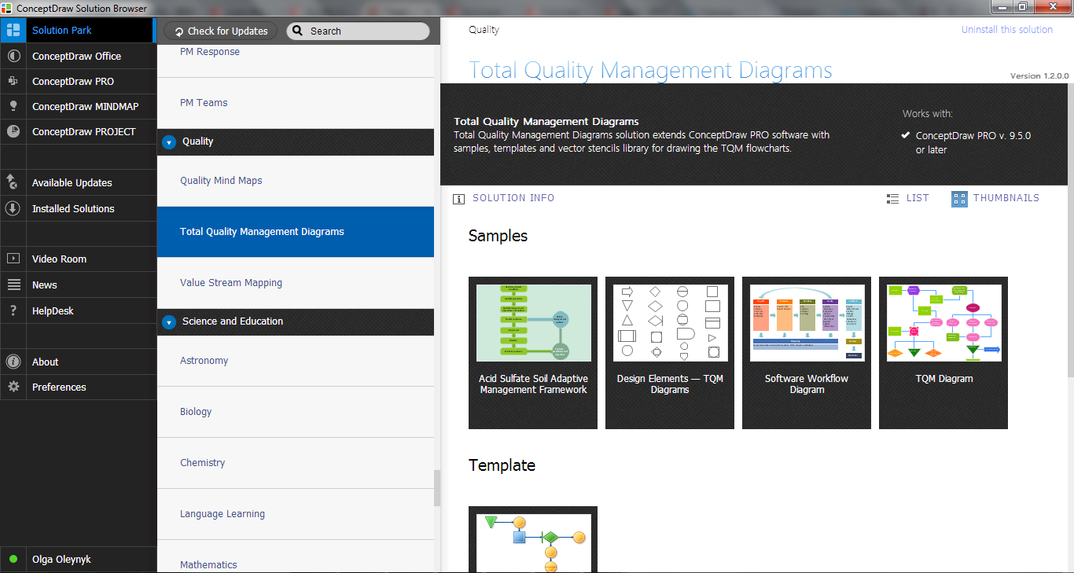
Task: Open Value Stream Mapping solution
Action: click(x=231, y=283)
